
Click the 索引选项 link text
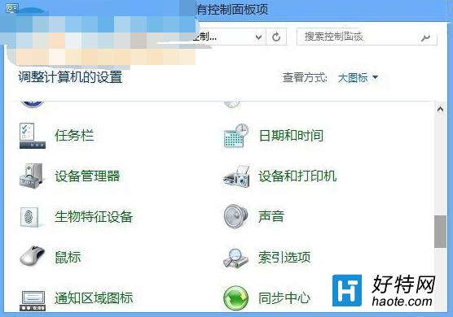tap(284, 258)
